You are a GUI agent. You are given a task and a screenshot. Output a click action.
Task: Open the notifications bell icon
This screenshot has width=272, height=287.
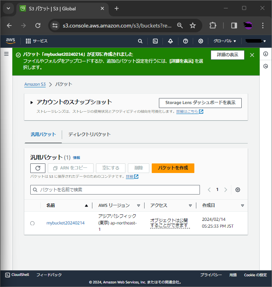click(170, 41)
